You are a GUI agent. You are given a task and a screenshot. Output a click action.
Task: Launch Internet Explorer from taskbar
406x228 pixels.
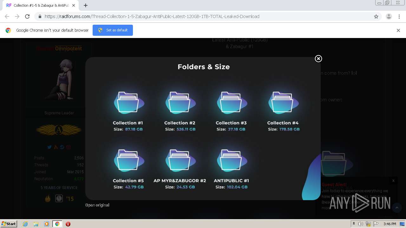coord(25,224)
